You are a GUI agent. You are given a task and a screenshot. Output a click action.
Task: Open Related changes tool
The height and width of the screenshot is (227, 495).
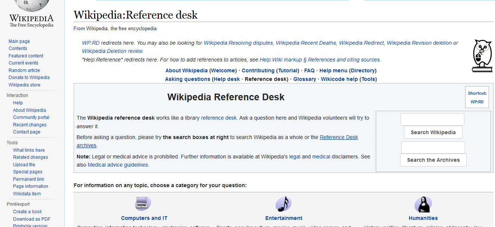[30, 157]
